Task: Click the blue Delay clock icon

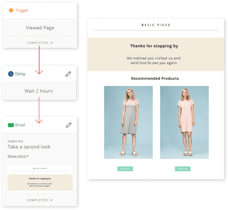Action: (10, 74)
